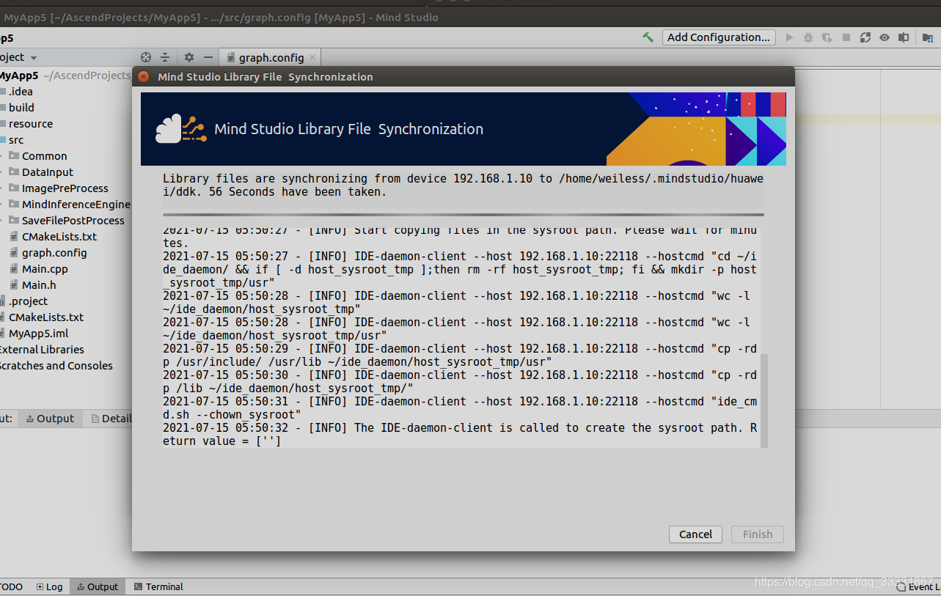Click the graph.config tree file icon
Viewport: 941px width, 596px height.
click(x=15, y=253)
